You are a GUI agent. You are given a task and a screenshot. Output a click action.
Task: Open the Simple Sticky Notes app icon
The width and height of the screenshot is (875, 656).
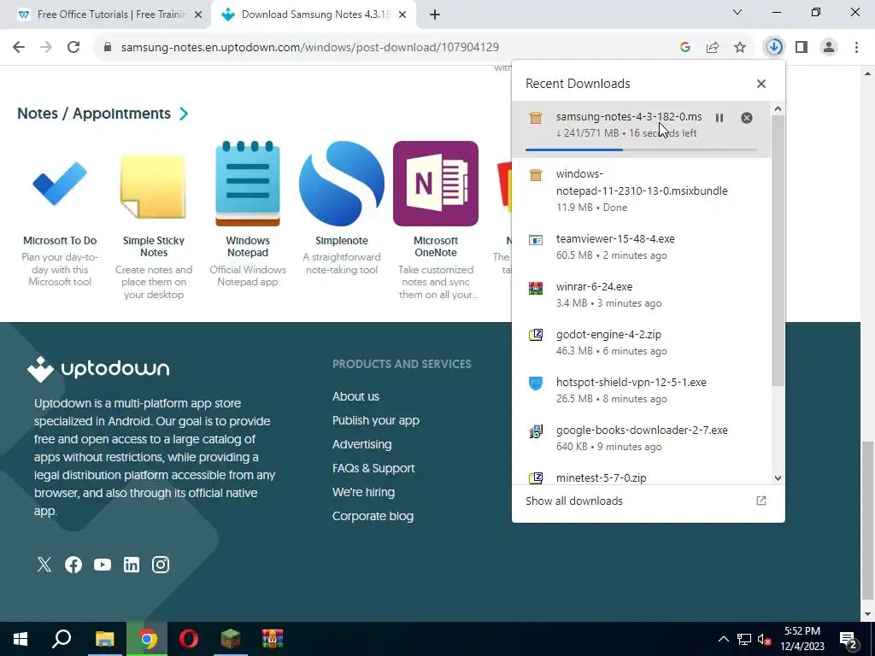pyautogui.click(x=154, y=185)
